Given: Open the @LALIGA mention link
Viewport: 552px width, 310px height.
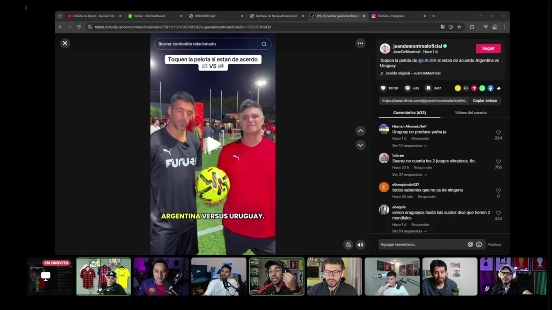Looking at the screenshot, I should (x=427, y=60).
